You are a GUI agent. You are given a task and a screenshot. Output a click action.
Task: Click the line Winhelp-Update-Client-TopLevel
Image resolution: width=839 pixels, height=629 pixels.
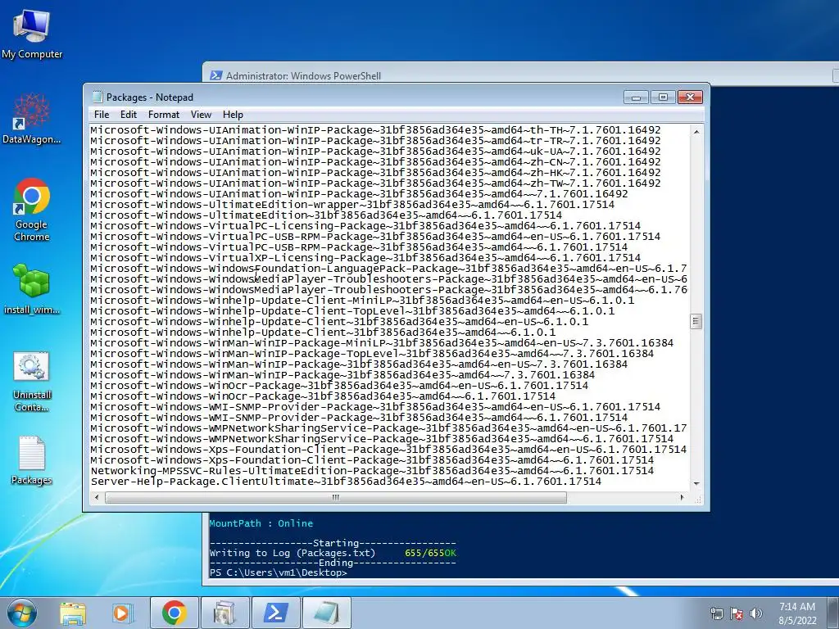coord(352,310)
